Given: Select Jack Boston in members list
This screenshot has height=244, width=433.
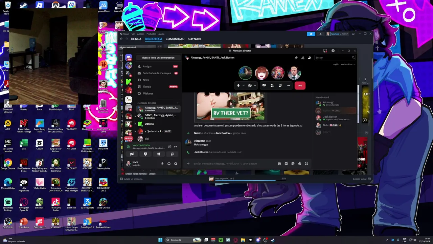Looking at the screenshot, I should [x=336, y=118].
